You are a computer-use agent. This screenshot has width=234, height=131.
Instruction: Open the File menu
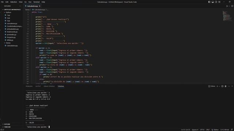(2, 2)
